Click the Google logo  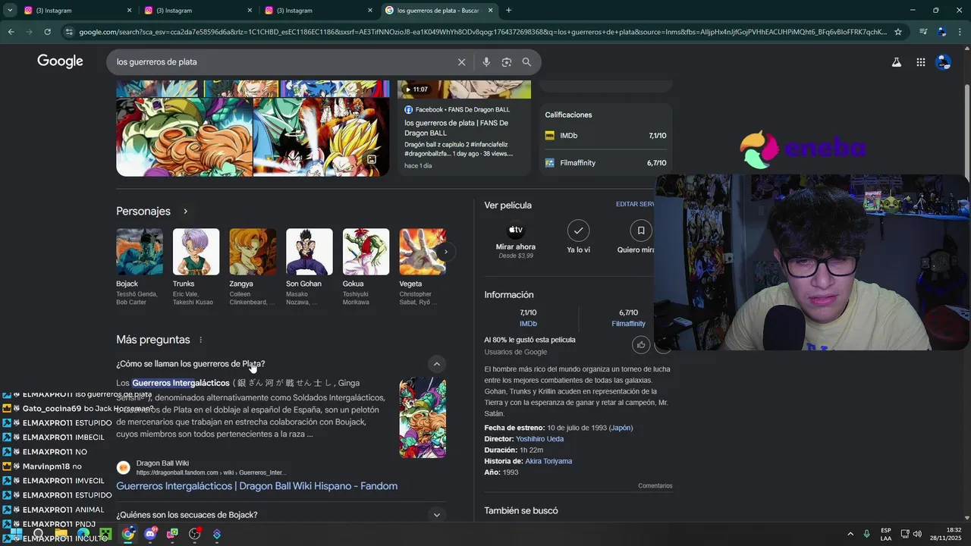(60, 61)
